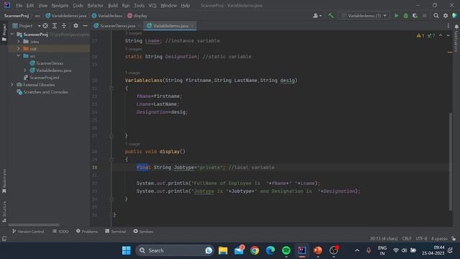Viewport: 460px width, 259px height.
Task: Click the Stop button in toolbar
Action: point(424,16)
